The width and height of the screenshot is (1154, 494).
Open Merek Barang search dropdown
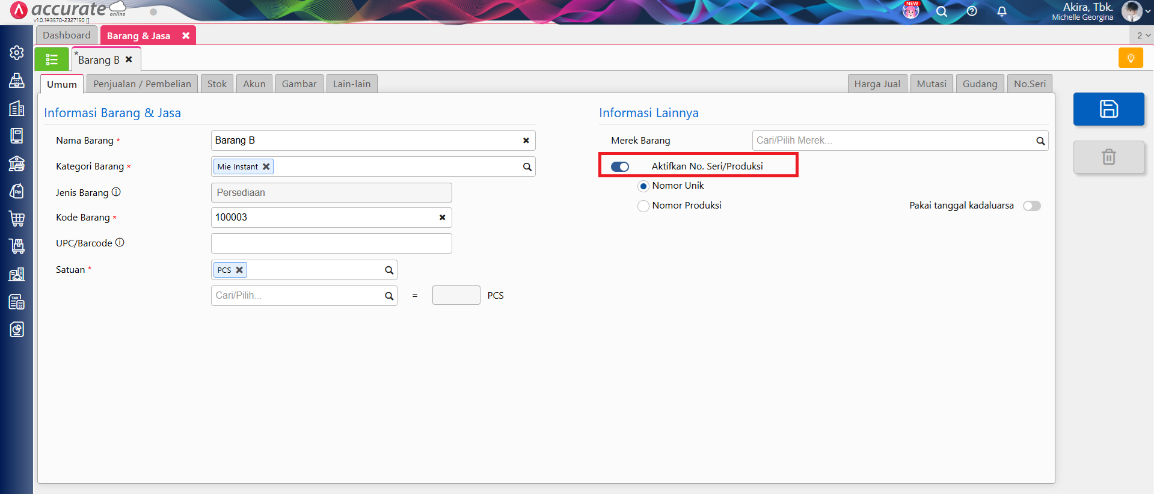coord(1040,141)
